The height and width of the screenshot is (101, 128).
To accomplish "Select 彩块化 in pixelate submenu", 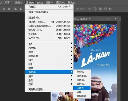I will (82, 72).
